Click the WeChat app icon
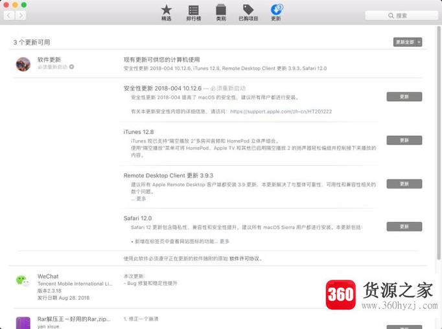Image resolution: width=442 pixels, height=329 pixels. coord(23,281)
